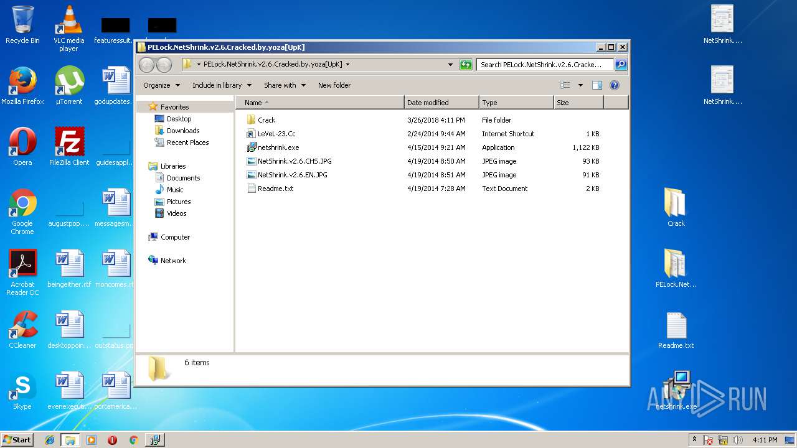797x448 pixels.
Task: Select the Skype desktop icon
Action: [22, 391]
